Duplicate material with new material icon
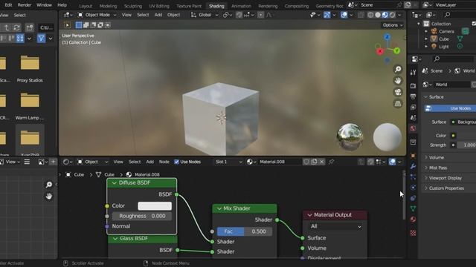Image resolution: width=476 pixels, height=267 pixels. (x=314, y=162)
